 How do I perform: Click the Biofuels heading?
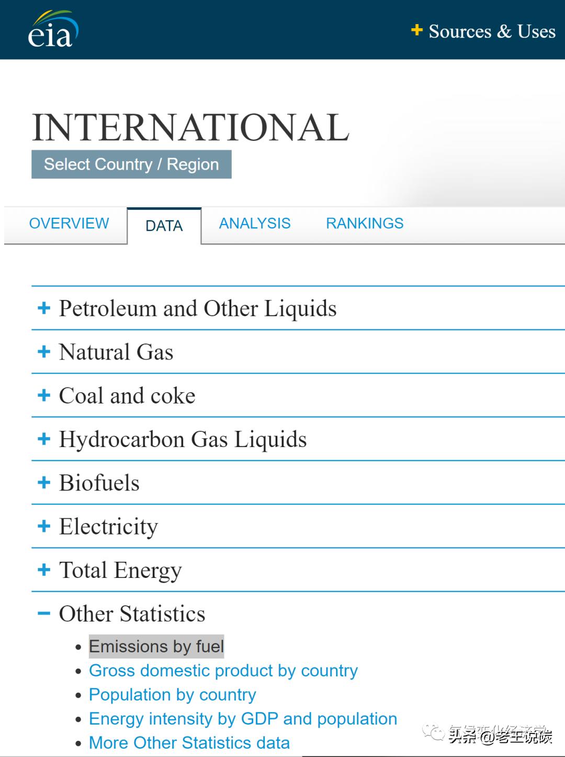coord(99,483)
